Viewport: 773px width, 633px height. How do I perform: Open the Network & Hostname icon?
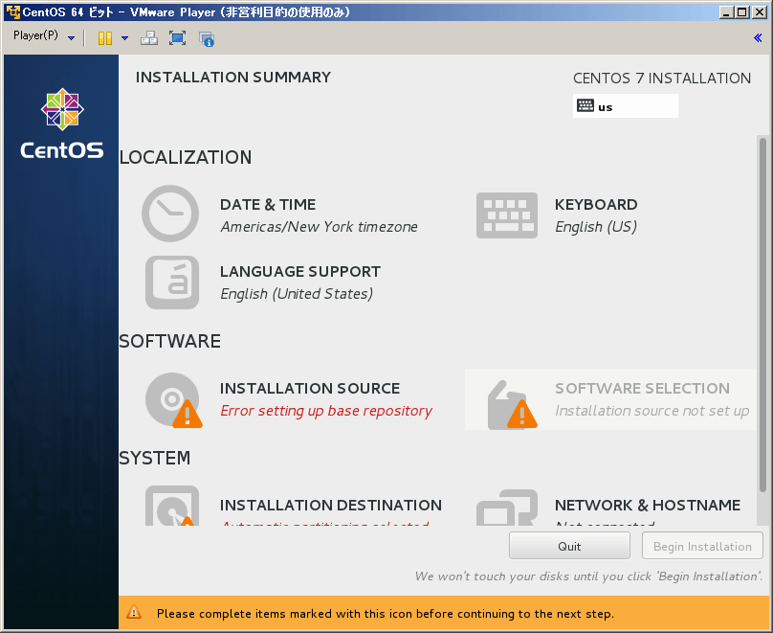[507, 508]
